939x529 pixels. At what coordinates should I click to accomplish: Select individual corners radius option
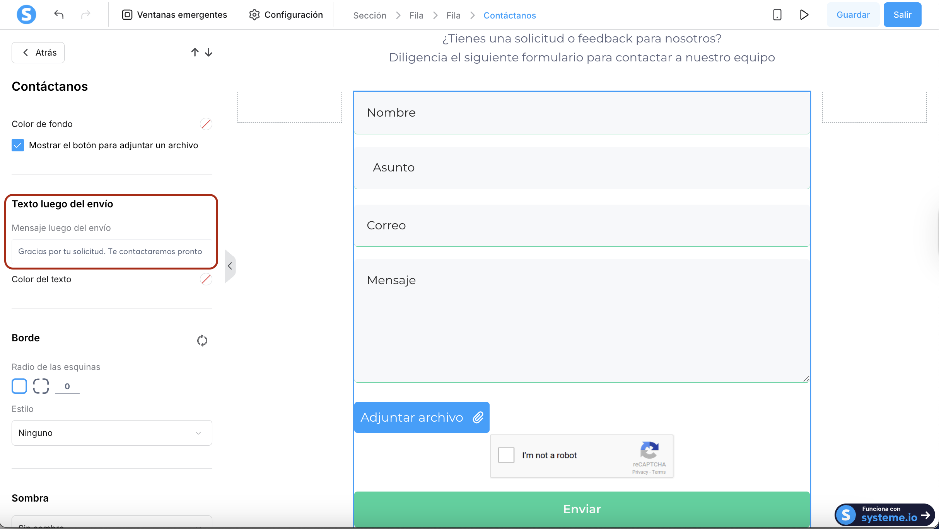pyautogui.click(x=41, y=386)
